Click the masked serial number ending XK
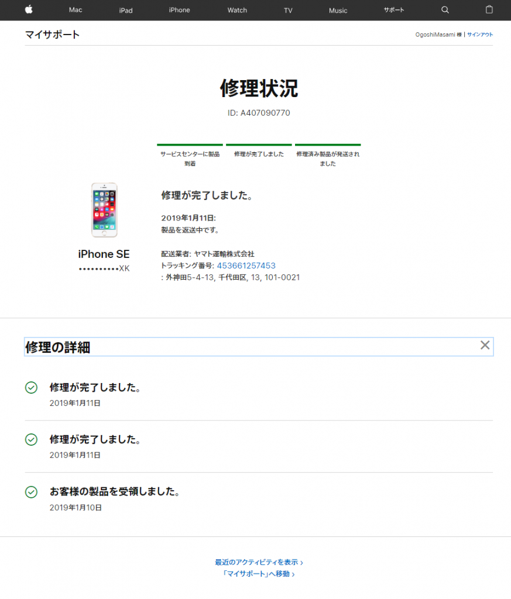Screen dimensions: 511x599 click(x=104, y=268)
